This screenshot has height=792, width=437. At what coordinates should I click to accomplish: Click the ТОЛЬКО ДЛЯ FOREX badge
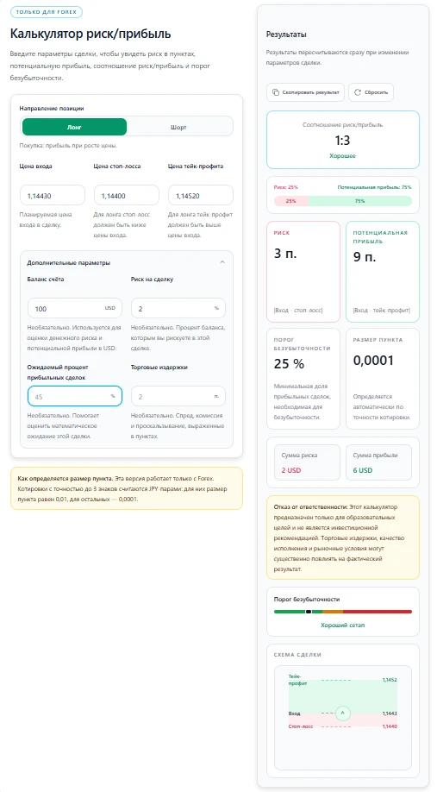[x=46, y=11]
